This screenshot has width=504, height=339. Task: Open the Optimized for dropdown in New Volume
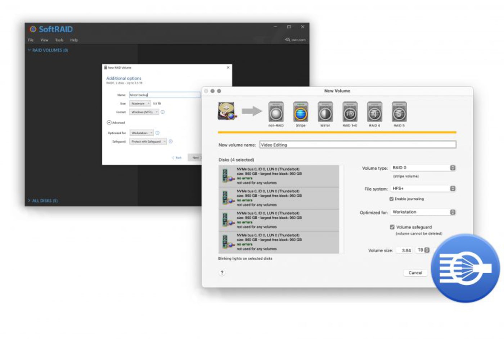tap(423, 212)
